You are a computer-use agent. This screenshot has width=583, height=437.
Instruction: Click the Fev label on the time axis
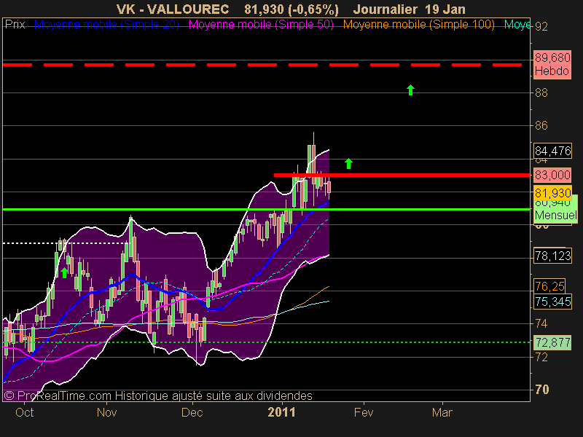pyautogui.click(x=364, y=412)
